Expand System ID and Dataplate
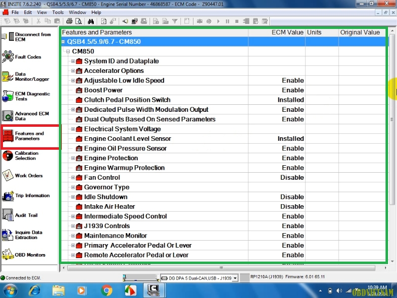The height and width of the screenshot is (298, 397). coord(73,61)
